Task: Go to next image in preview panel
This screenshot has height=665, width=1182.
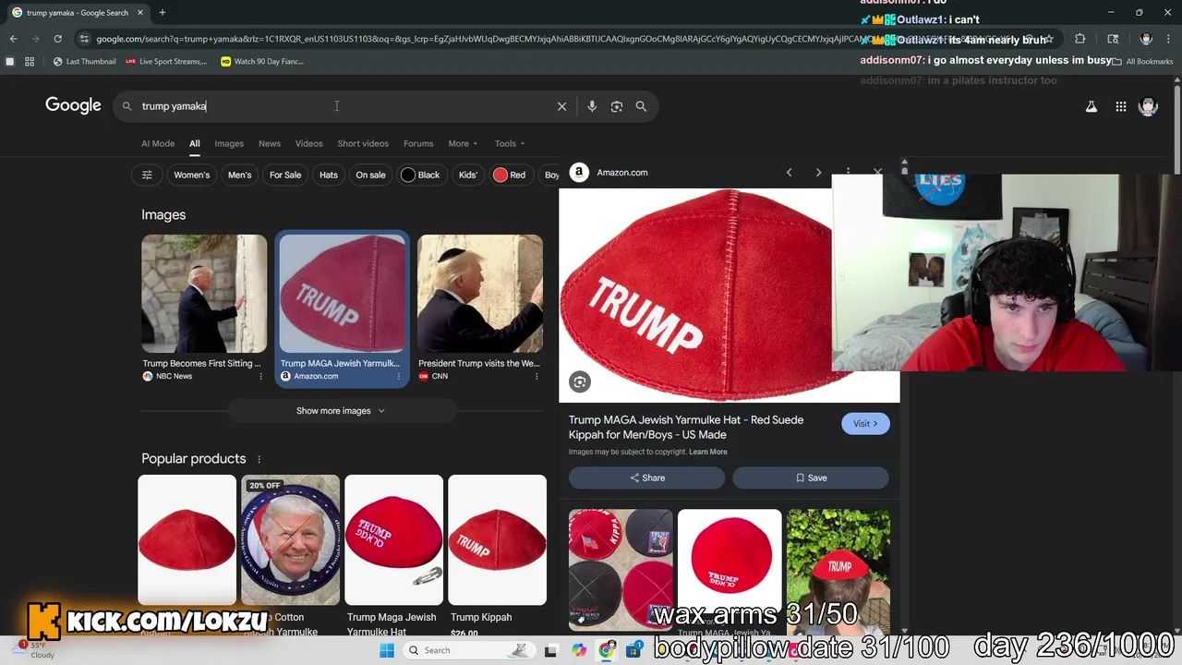Action: pyautogui.click(x=818, y=173)
